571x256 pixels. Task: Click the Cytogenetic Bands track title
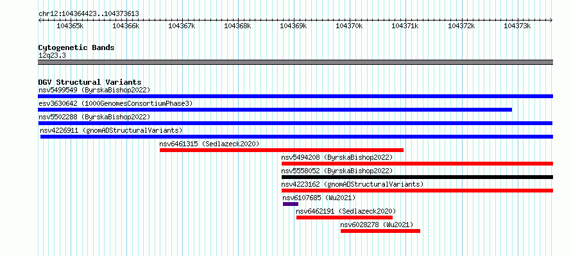tap(76, 47)
